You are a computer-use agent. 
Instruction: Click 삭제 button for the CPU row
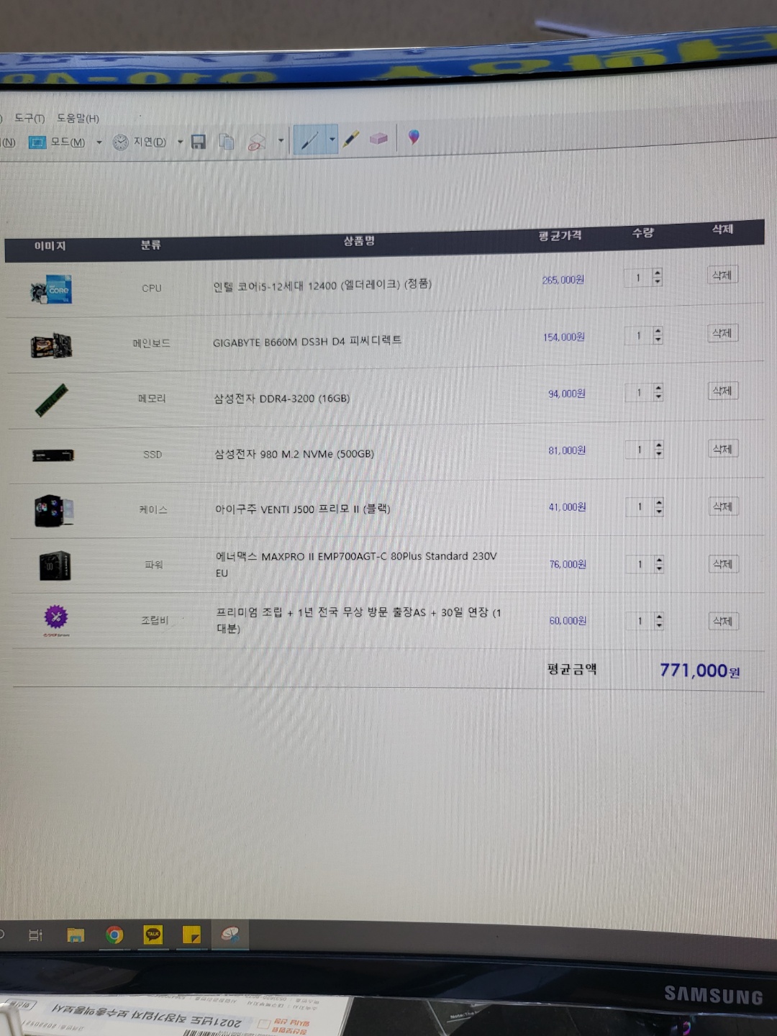722,275
